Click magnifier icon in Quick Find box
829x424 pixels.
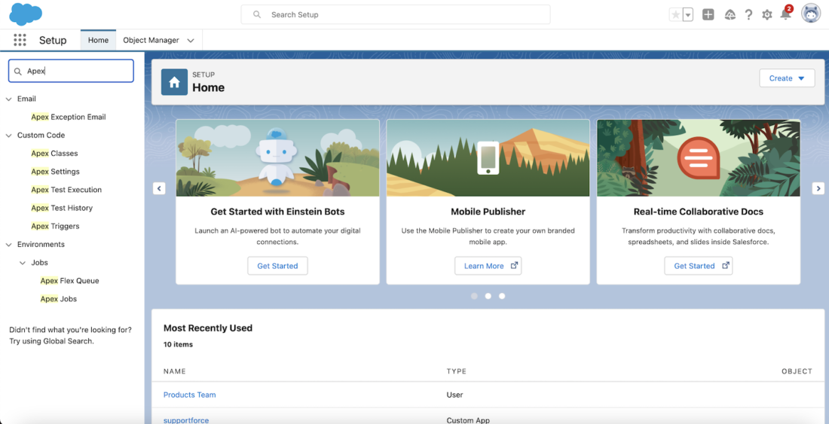[x=18, y=72]
